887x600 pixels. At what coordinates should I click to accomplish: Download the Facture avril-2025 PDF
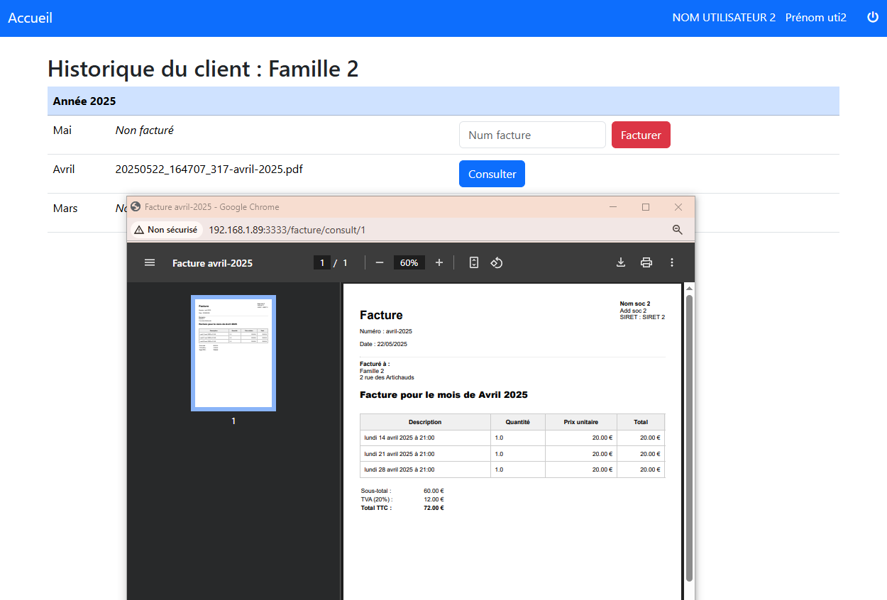[621, 262]
